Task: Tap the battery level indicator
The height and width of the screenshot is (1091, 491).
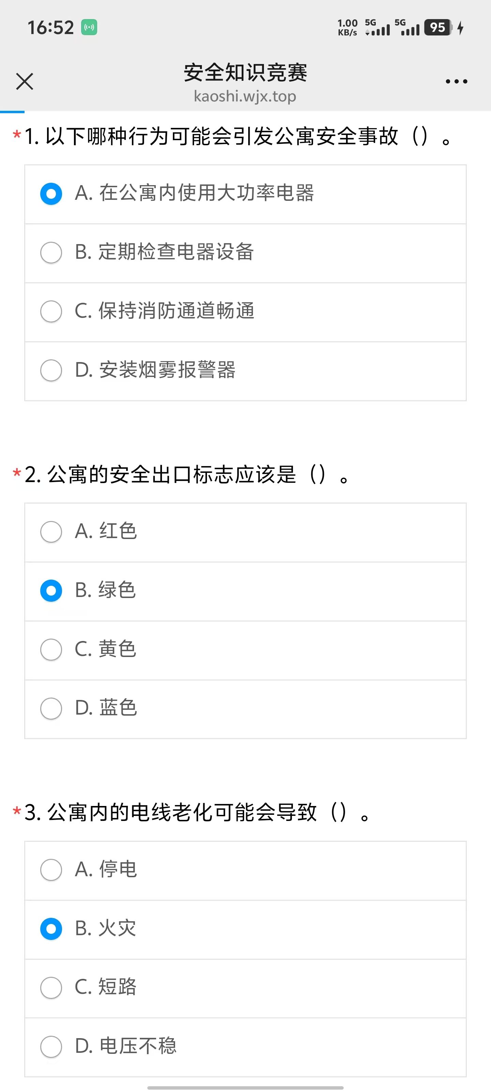Action: point(438,28)
